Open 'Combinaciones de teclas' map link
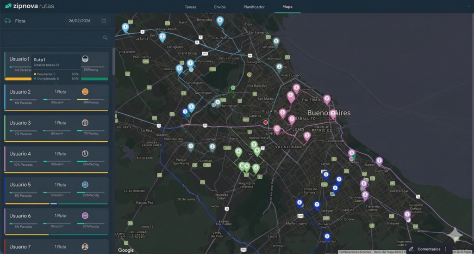474x254 pixels. [355, 252]
